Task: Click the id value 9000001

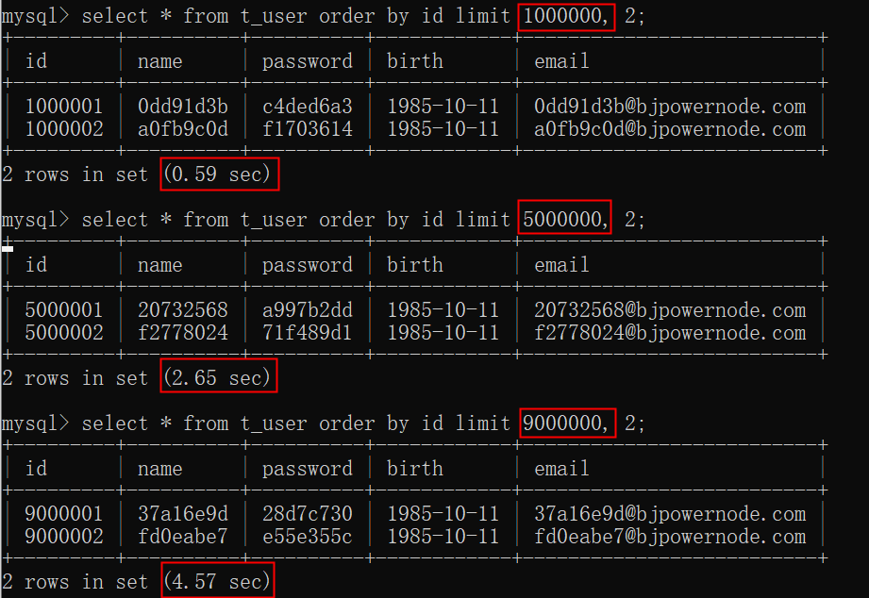Action: [x=64, y=514]
